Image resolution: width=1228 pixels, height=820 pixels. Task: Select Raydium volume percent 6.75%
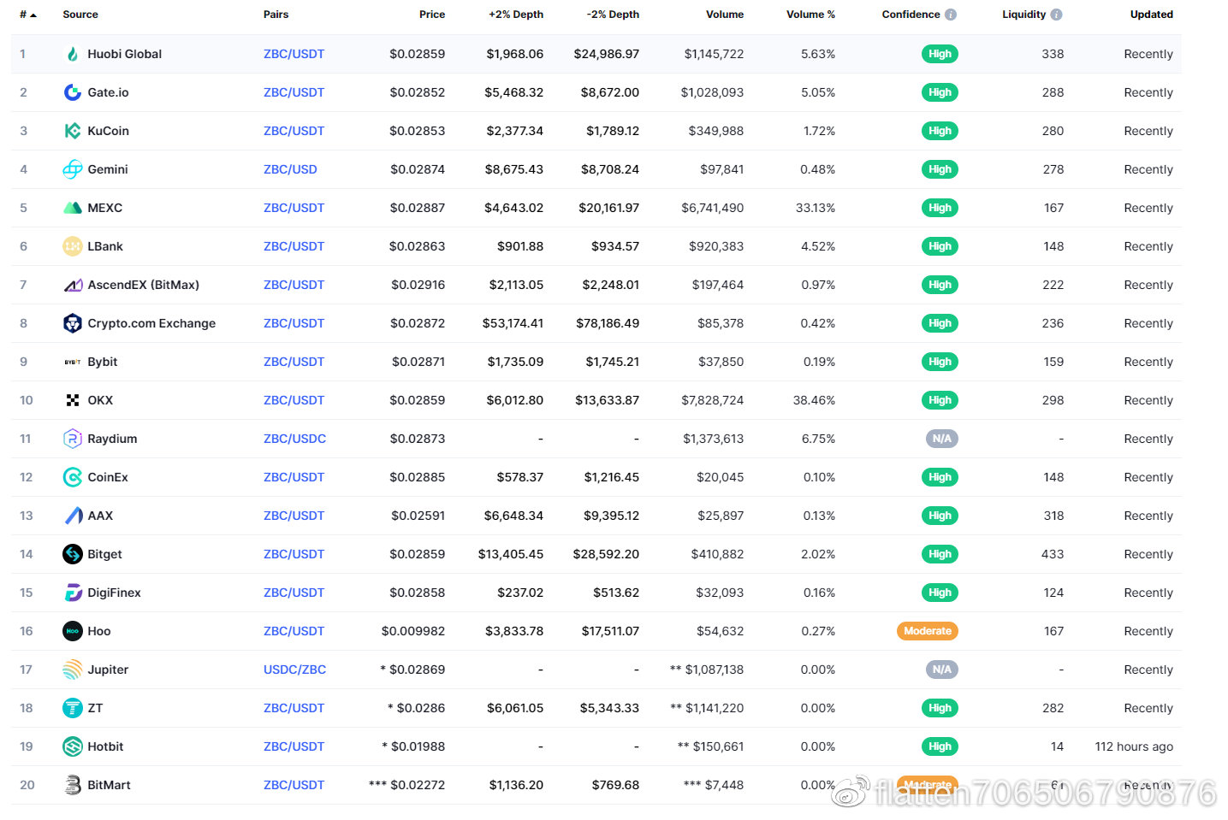tap(818, 439)
